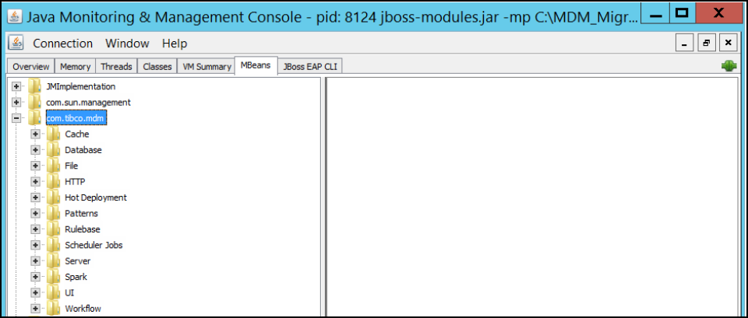
Task: Select the Rulebase tree label
Action: coord(83,229)
